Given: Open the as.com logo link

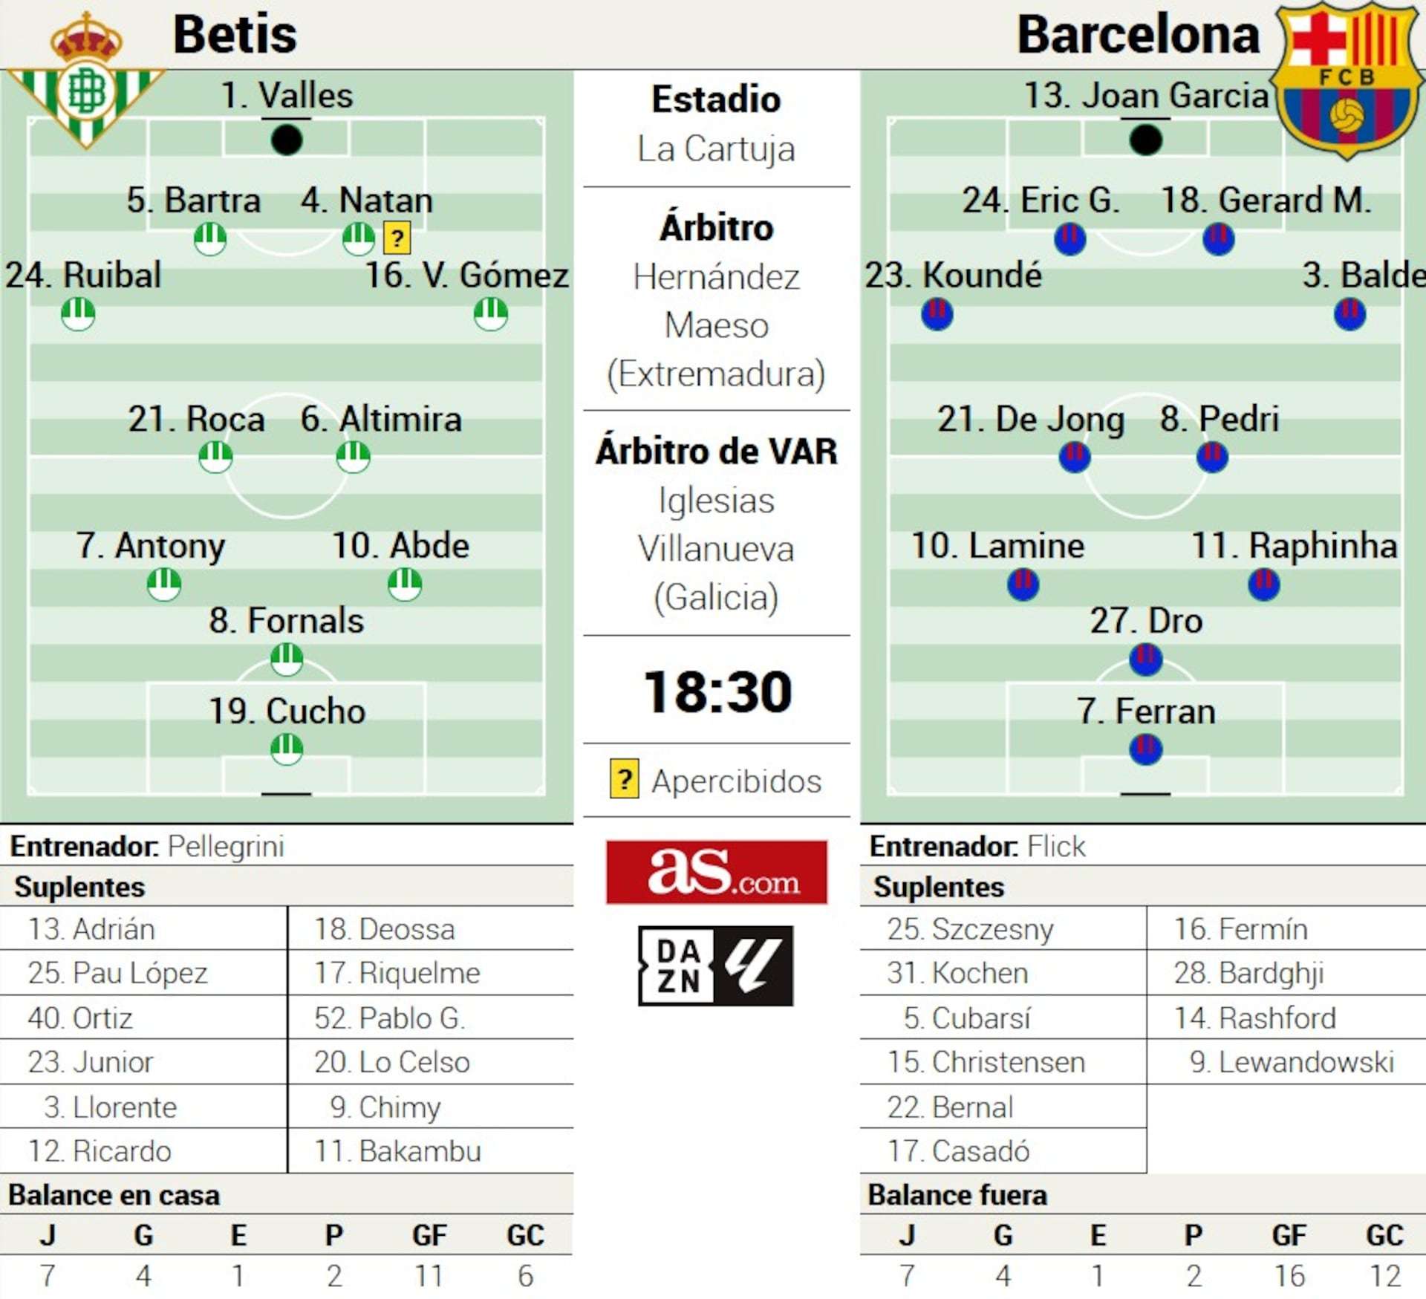Looking at the screenshot, I should (x=717, y=872).
